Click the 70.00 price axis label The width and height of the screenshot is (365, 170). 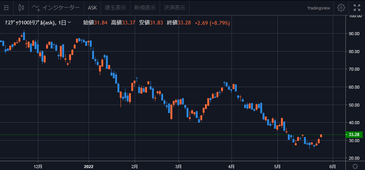pyautogui.click(x=354, y=69)
